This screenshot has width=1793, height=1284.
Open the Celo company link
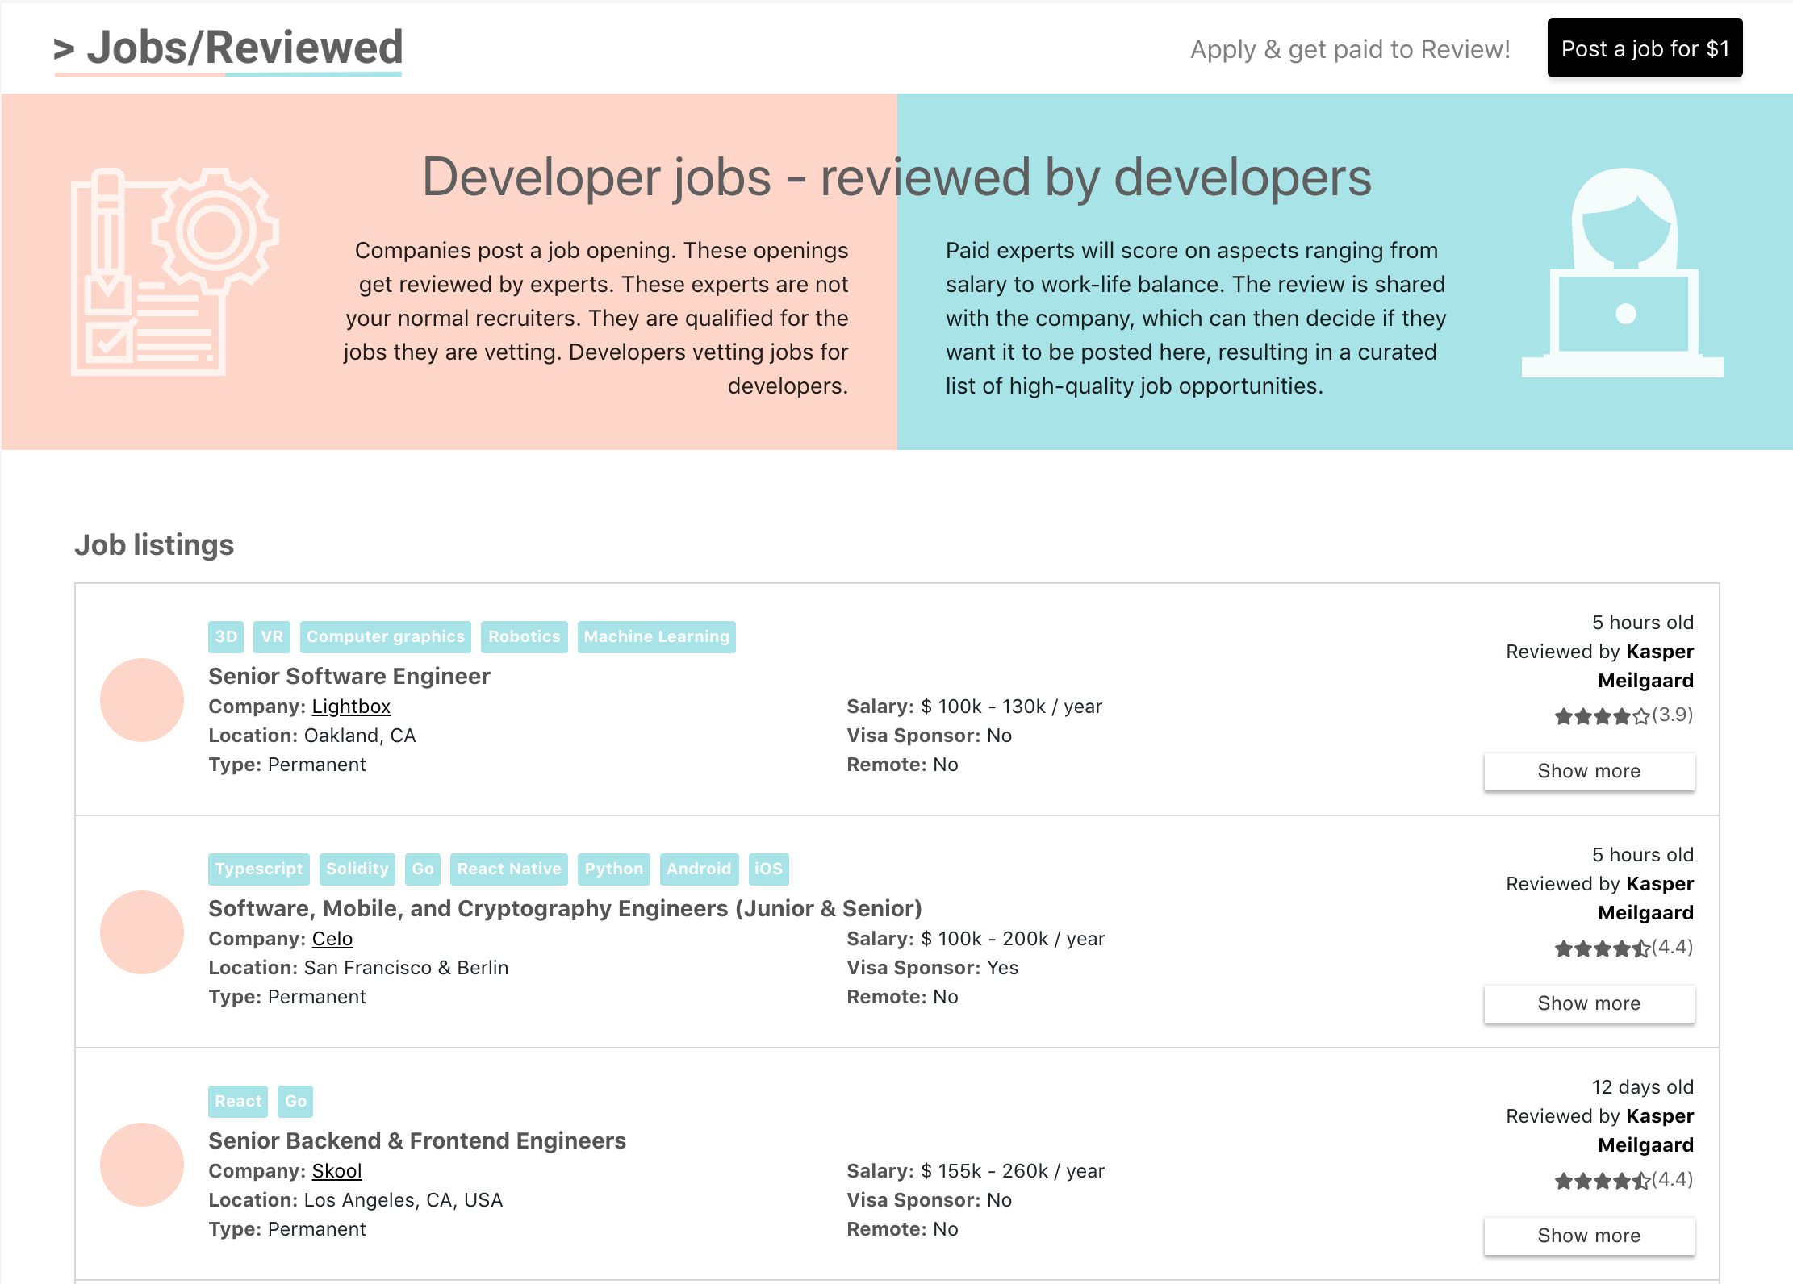(x=332, y=939)
